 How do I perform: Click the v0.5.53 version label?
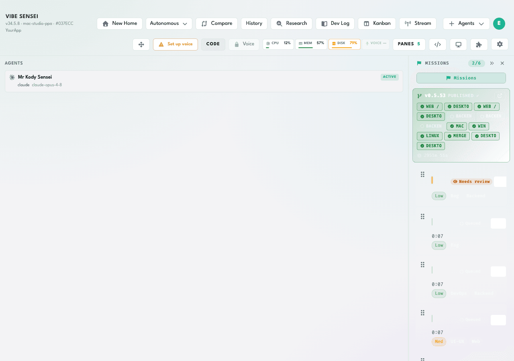point(435,96)
